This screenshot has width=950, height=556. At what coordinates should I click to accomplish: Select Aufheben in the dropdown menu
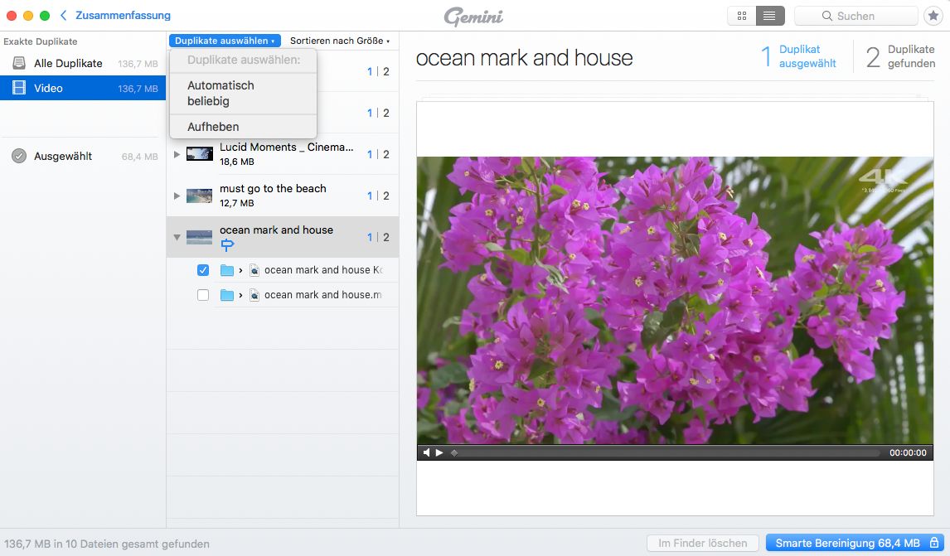pos(213,127)
